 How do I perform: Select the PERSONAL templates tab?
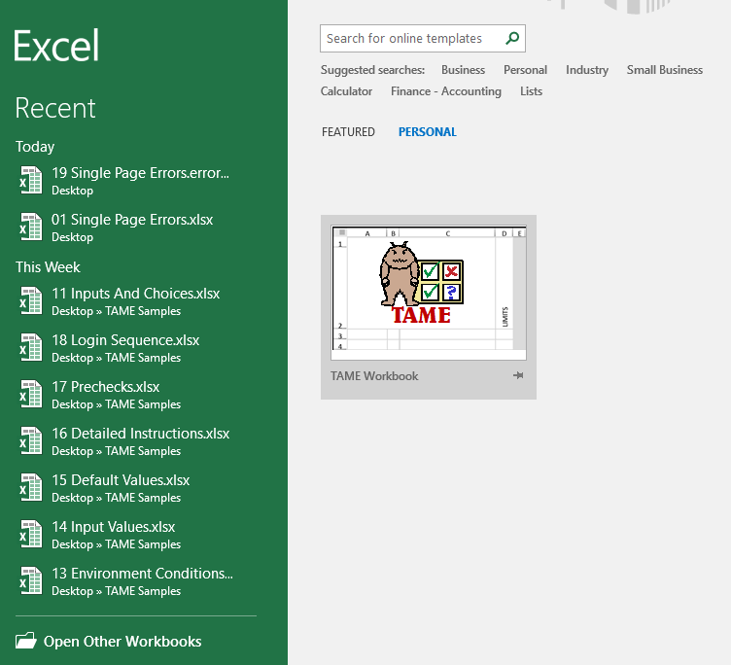pos(428,132)
